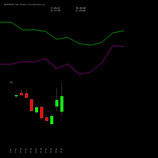Click the green candle for 28 Apr
Image resolution: width=158 pixels, height=158 pixels.
pos(52,120)
